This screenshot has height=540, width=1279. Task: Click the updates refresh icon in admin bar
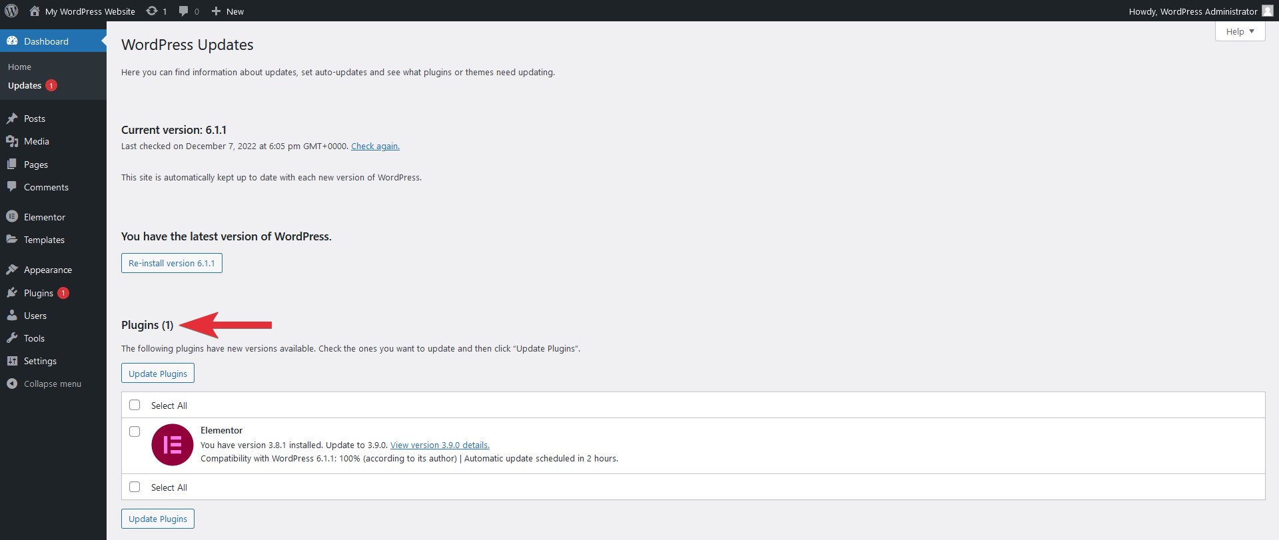click(152, 11)
